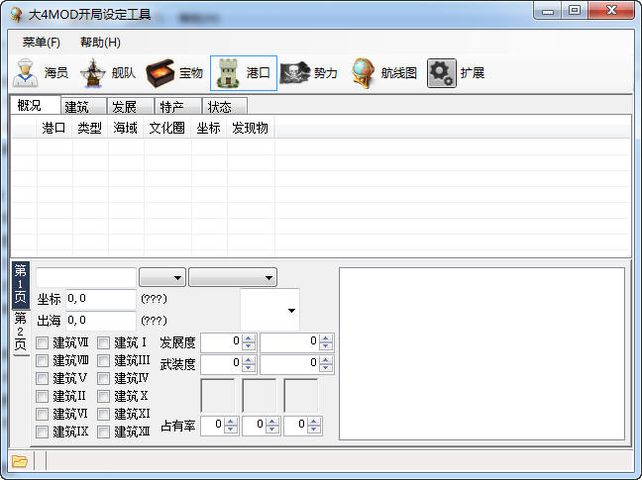Check the 建筑XI checkbox

[x=104, y=414]
